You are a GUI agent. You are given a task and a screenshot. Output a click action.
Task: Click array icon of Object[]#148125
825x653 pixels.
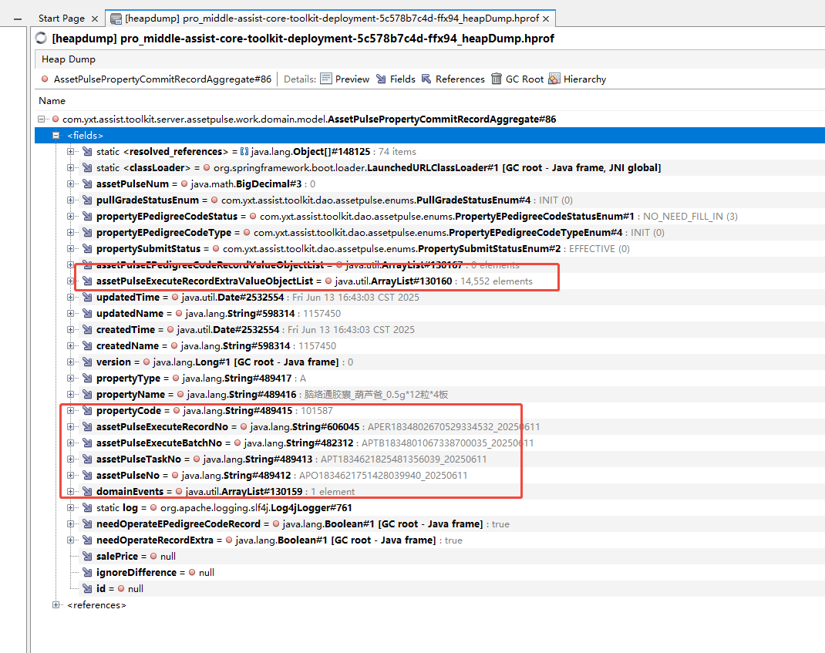(244, 152)
